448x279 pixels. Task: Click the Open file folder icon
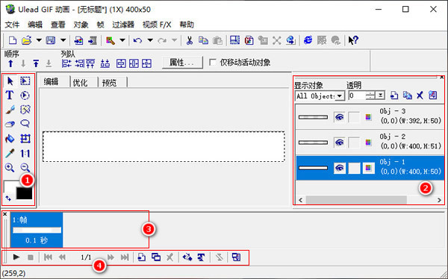pos(26,40)
